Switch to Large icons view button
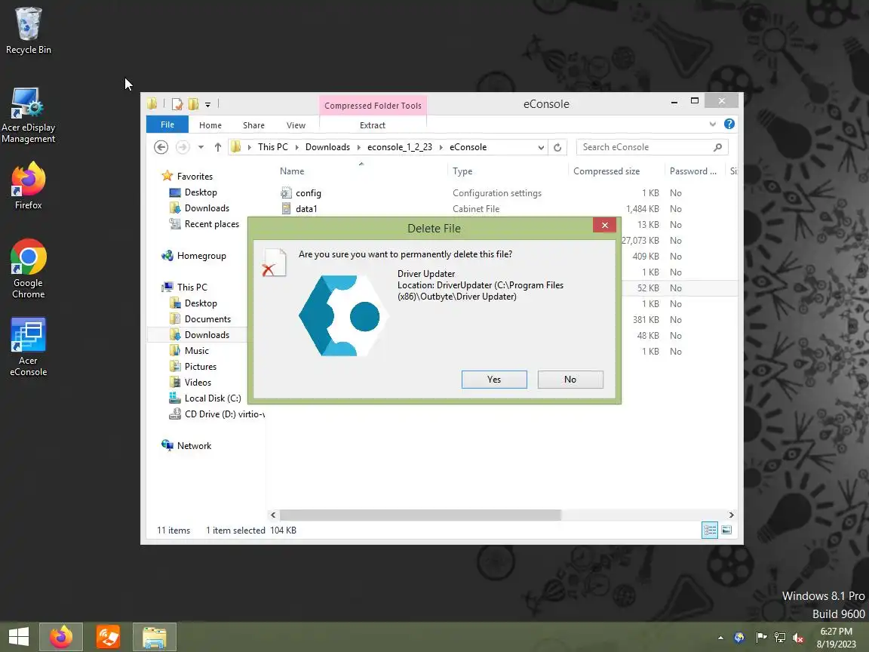This screenshot has width=869, height=652. (726, 531)
